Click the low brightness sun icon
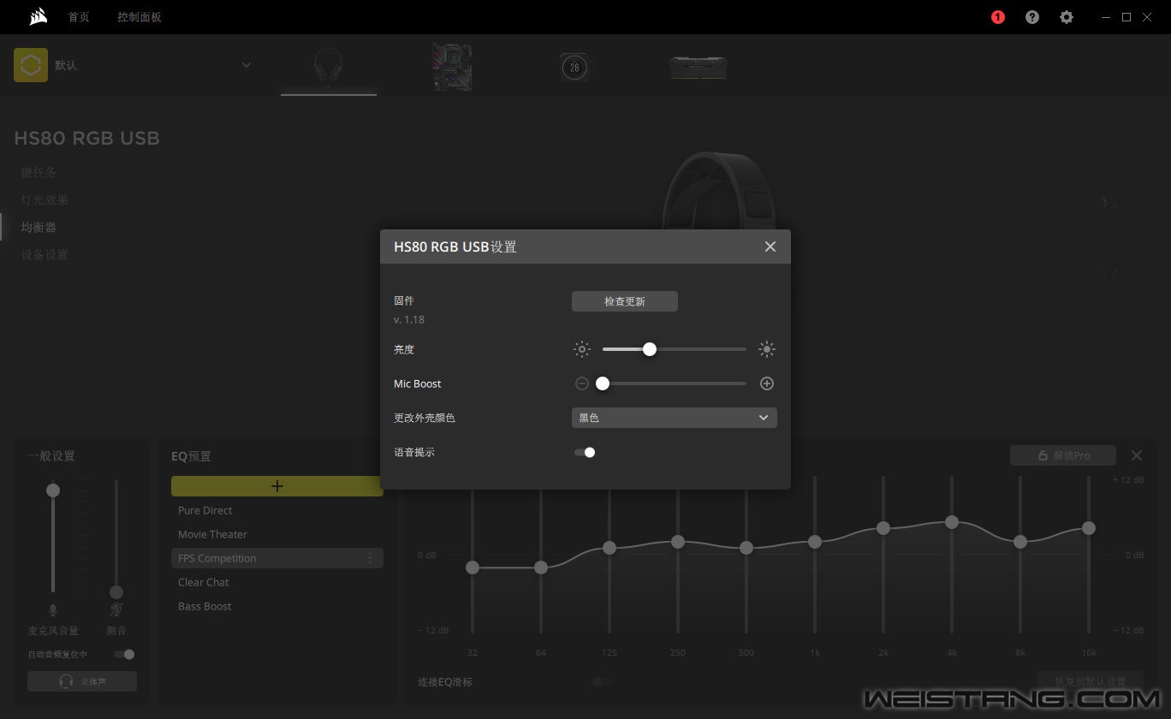The height and width of the screenshot is (719, 1171). 582,349
